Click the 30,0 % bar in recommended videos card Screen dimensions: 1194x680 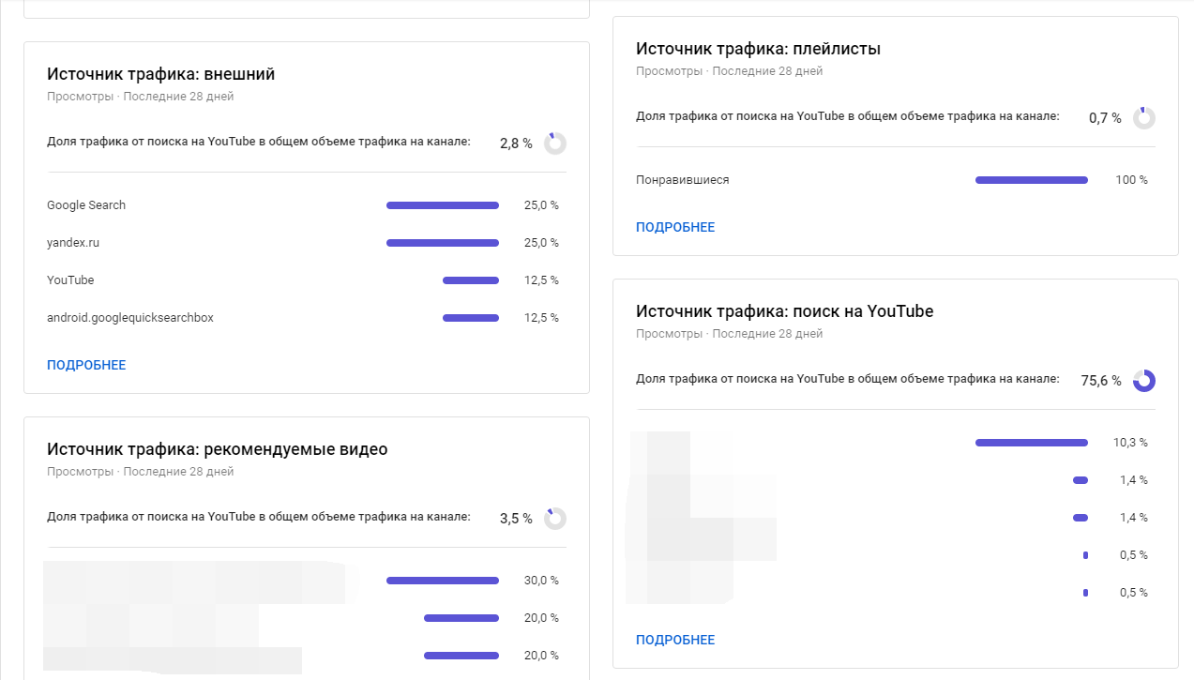point(443,581)
